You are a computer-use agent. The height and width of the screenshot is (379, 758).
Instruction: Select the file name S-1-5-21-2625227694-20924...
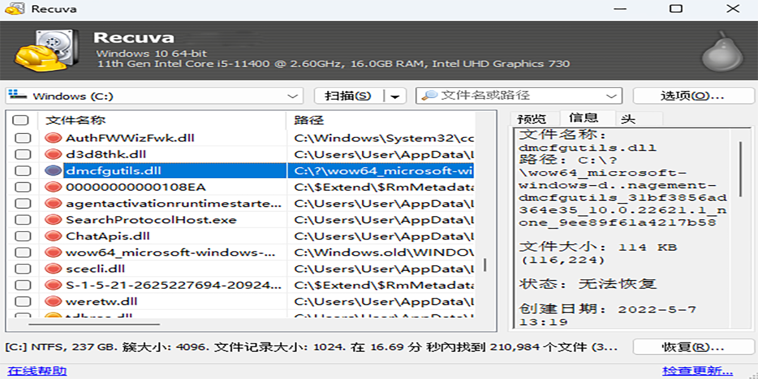tap(174, 286)
